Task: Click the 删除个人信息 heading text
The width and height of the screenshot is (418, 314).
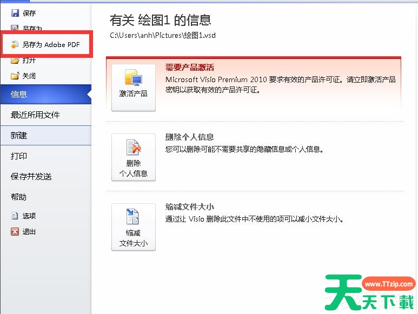Action: click(x=190, y=137)
